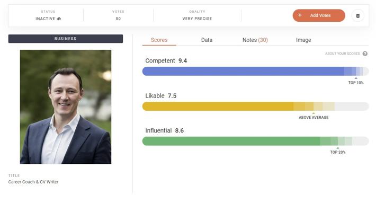
Task: Open the Data tab
Action: tap(207, 40)
